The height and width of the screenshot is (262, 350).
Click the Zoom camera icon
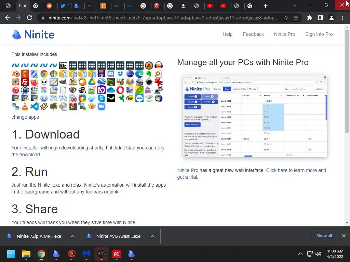101,106
